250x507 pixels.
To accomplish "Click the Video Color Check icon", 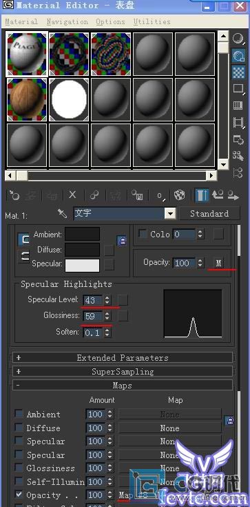I will 238,106.
